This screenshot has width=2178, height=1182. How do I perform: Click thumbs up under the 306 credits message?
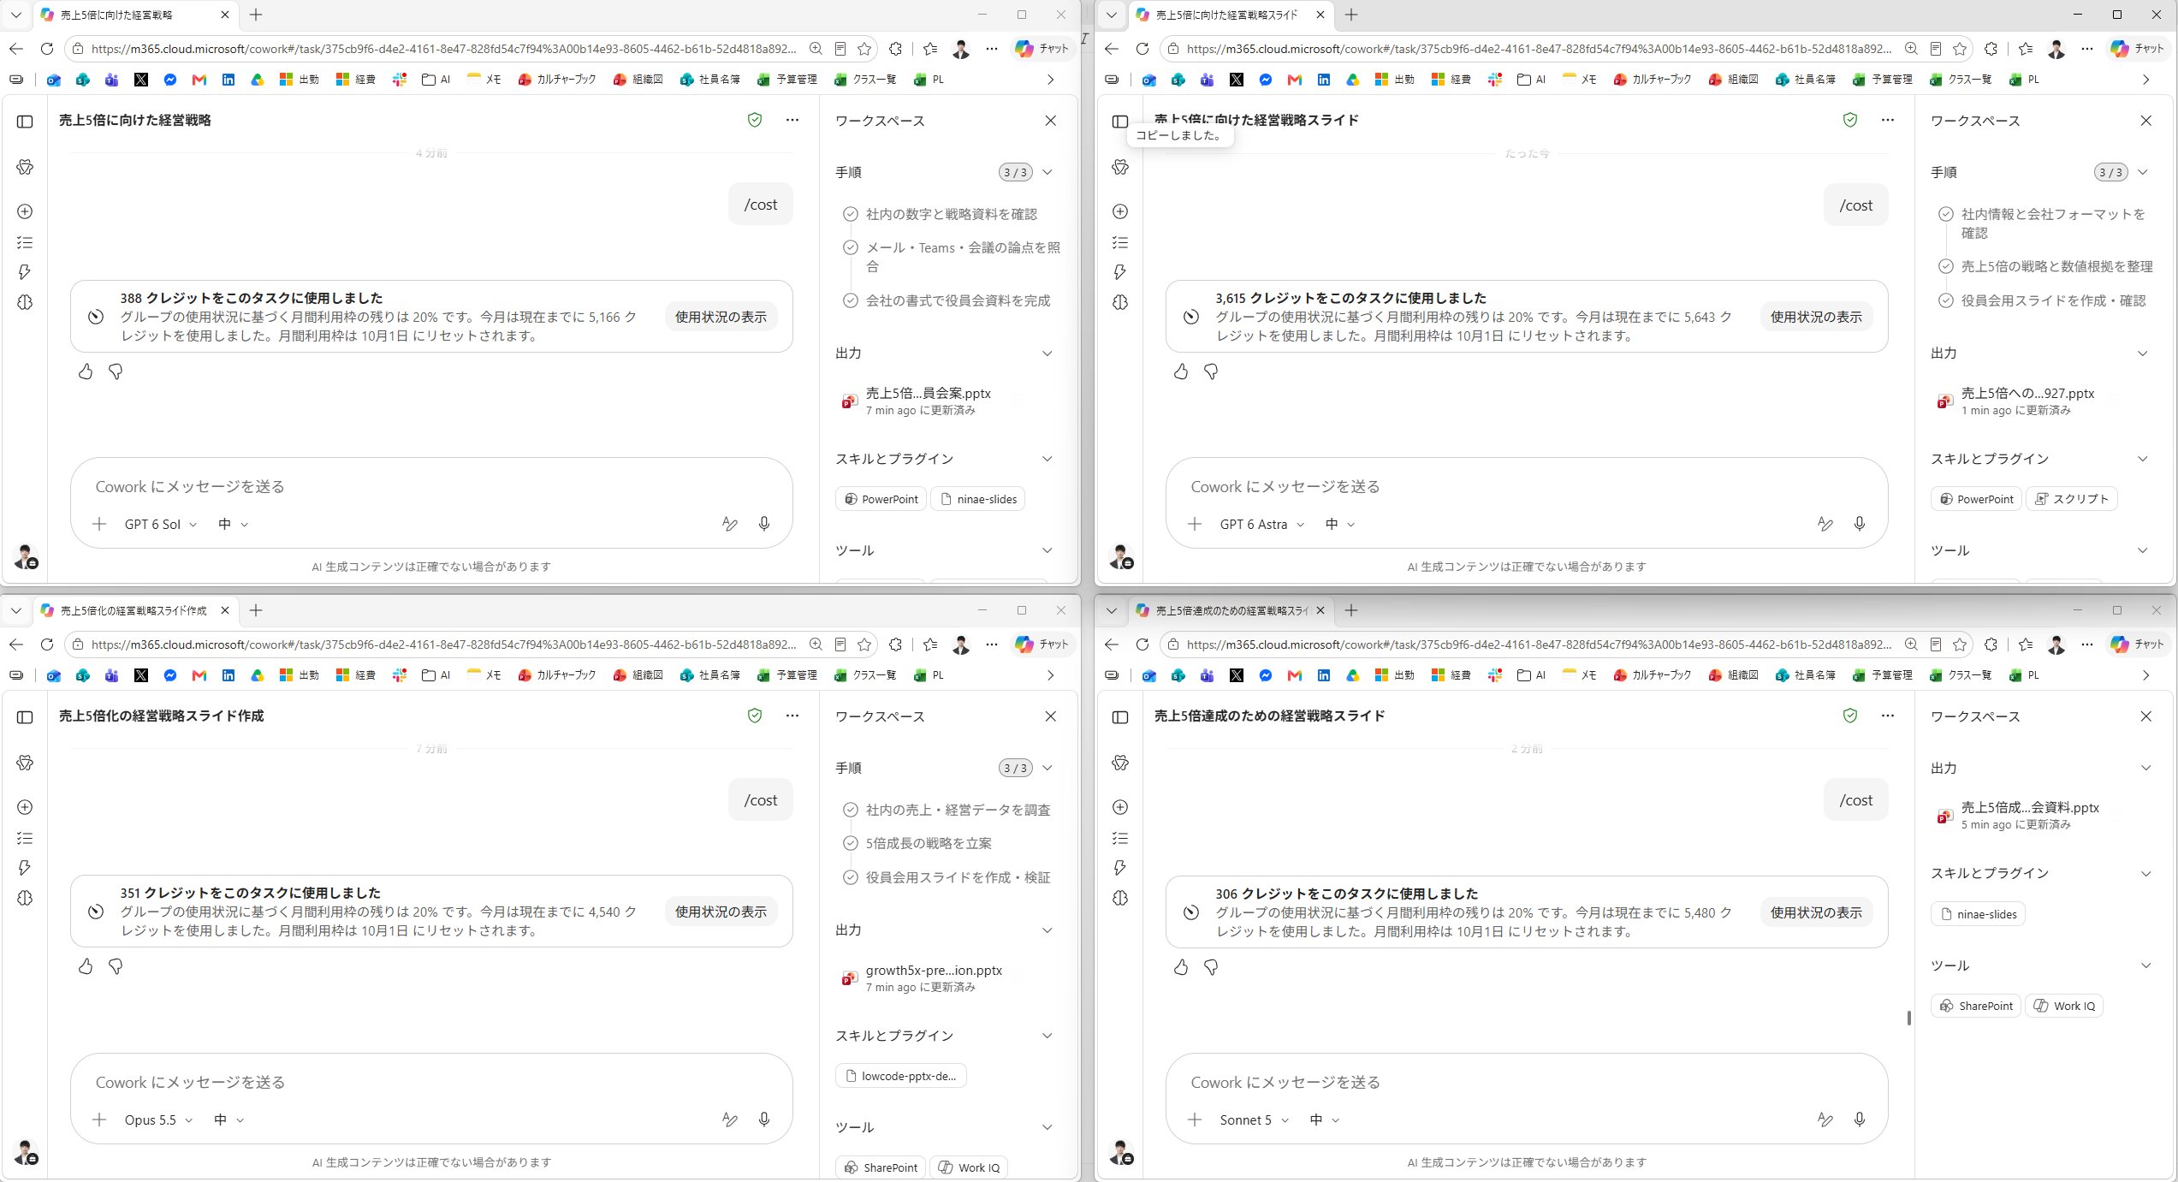pyautogui.click(x=1181, y=967)
